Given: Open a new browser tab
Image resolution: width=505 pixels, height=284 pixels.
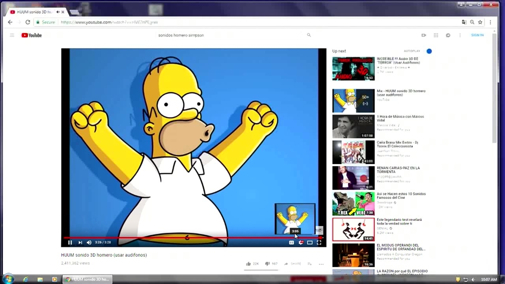Looking at the screenshot, I should (74, 12).
